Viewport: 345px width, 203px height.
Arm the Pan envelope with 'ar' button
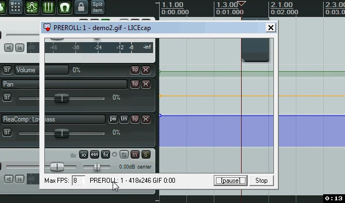point(7,97)
